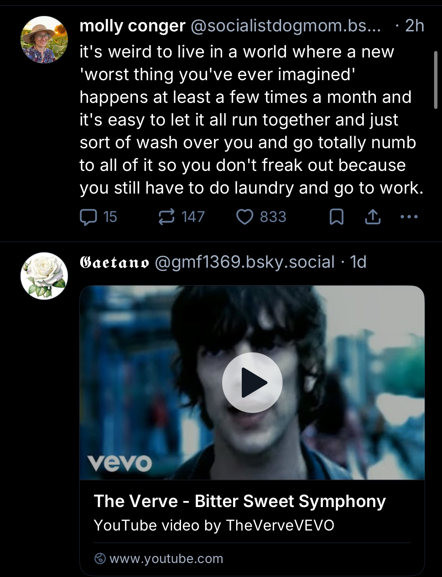
Task: Click the molly conger display name
Action: pyautogui.click(x=133, y=26)
